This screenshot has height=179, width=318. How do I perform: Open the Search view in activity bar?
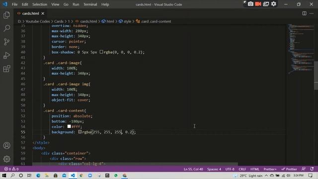tap(6, 28)
